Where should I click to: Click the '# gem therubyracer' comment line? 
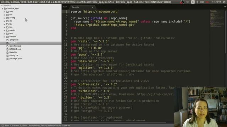point(103,74)
